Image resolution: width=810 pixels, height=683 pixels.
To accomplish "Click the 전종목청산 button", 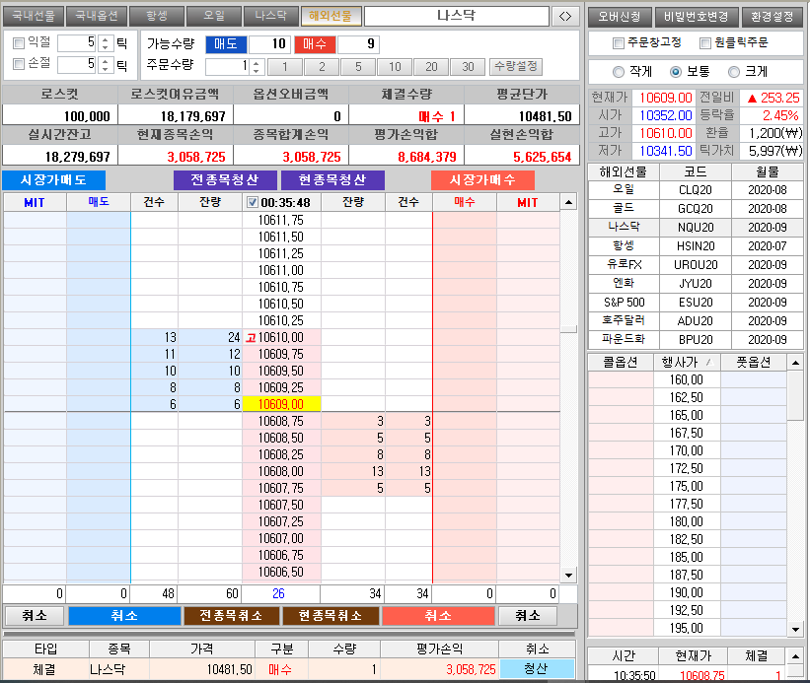I will click(x=224, y=180).
